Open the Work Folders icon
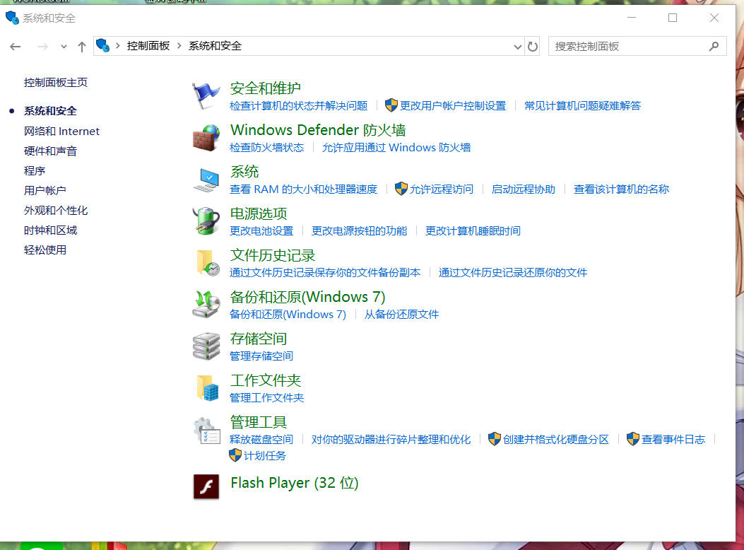The height and width of the screenshot is (550, 744). click(x=207, y=387)
